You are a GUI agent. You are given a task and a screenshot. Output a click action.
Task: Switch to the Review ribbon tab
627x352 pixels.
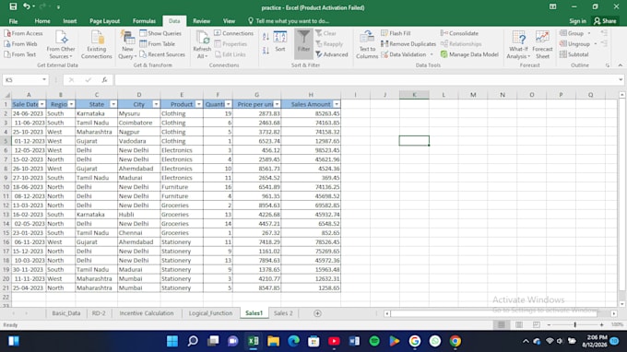coord(202,21)
